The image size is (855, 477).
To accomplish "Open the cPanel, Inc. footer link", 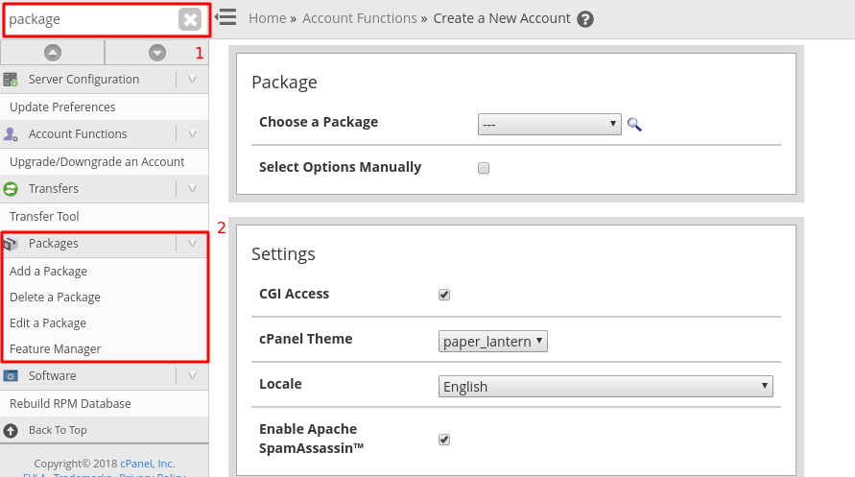I will pyautogui.click(x=147, y=464).
